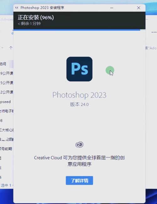Viewport: 157px width, 204px height.
Task: Select the 三大核心 folder in Explorer sidebar
Action: point(7,130)
